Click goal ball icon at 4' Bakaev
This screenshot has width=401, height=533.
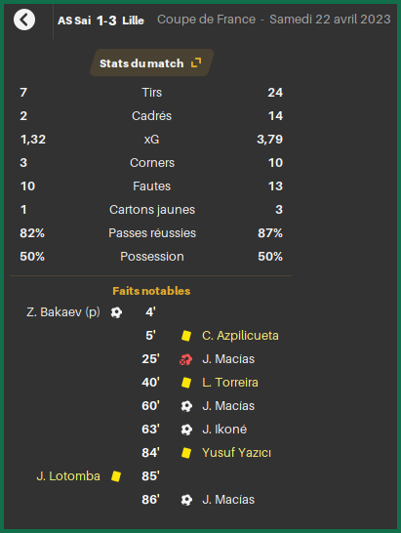coord(116,312)
